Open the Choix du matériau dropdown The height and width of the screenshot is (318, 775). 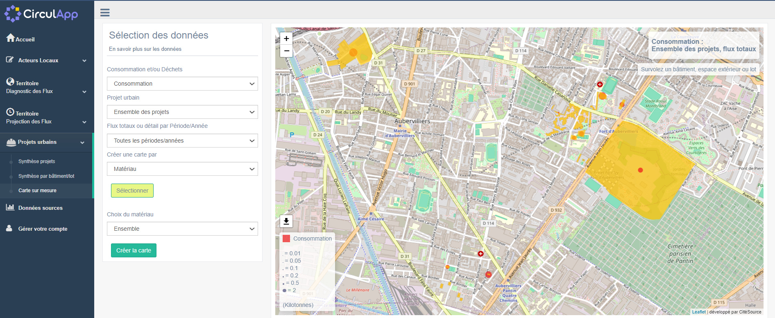182,229
